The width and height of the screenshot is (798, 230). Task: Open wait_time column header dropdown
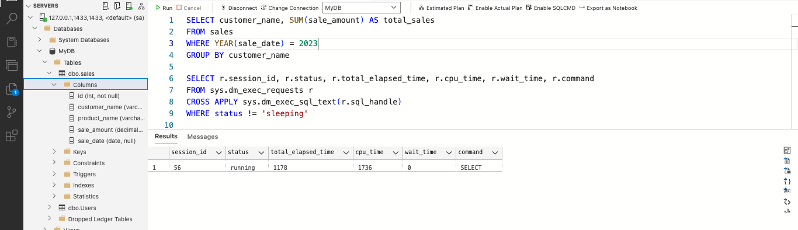click(449, 152)
